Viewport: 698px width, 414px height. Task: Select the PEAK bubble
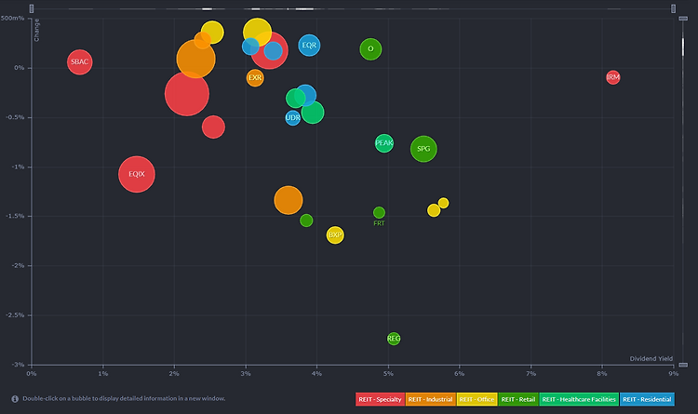pos(384,143)
